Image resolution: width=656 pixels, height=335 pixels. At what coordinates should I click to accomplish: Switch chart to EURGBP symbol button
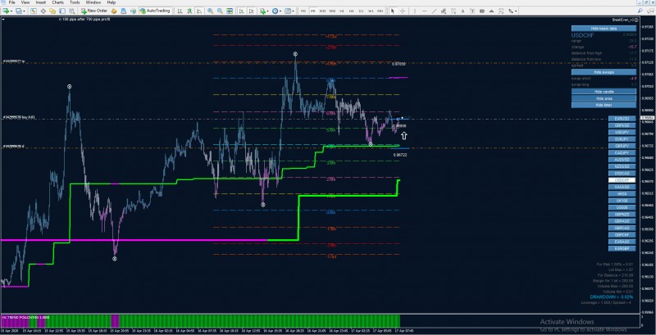click(x=622, y=248)
